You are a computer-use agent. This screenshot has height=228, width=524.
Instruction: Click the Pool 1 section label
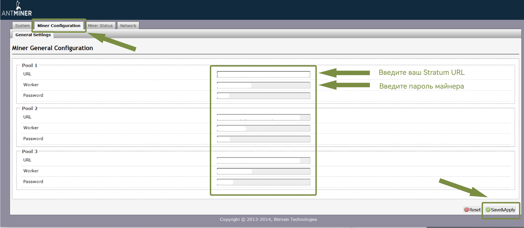30,65
